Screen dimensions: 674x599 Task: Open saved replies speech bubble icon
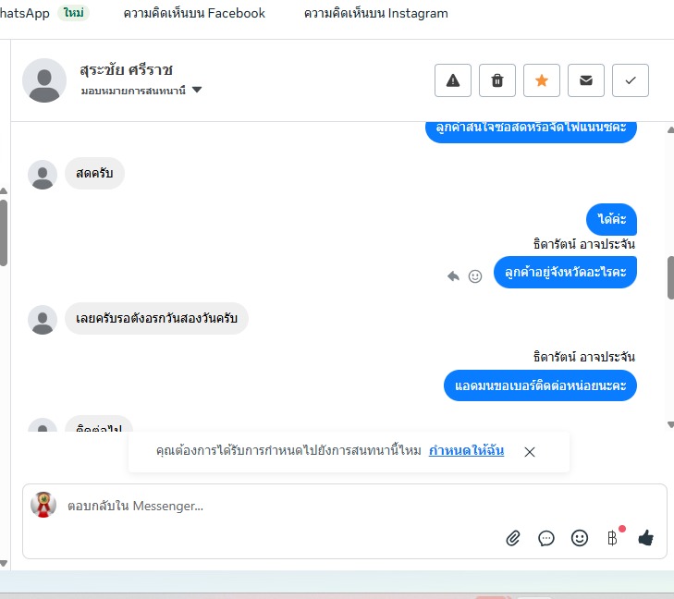click(545, 538)
